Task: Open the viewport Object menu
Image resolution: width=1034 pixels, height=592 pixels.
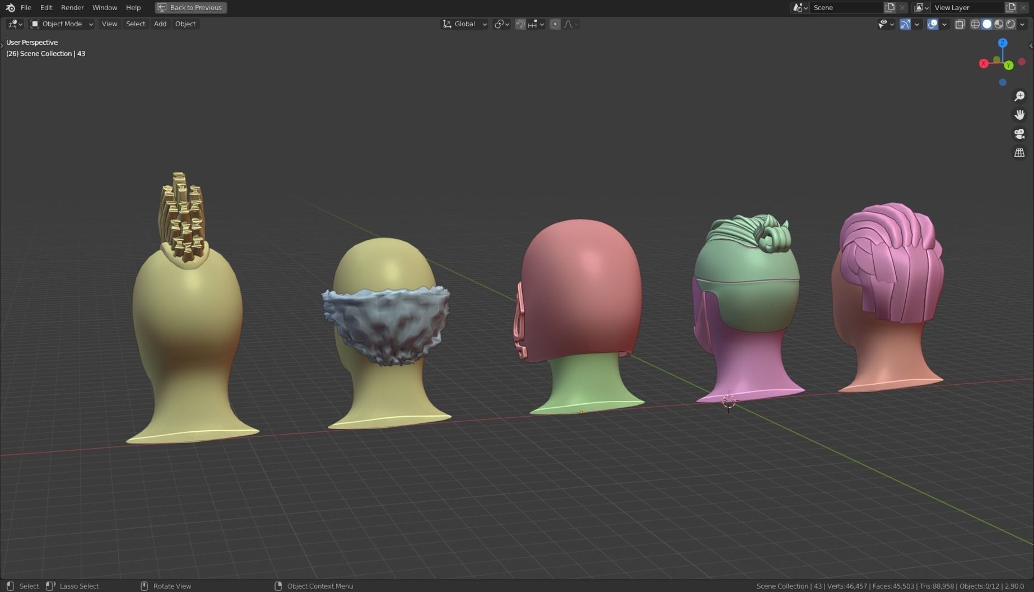Action: (185, 24)
